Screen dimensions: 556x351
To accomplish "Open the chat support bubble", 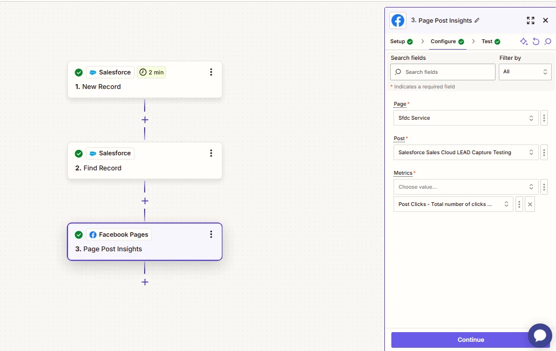I will click(x=540, y=335).
